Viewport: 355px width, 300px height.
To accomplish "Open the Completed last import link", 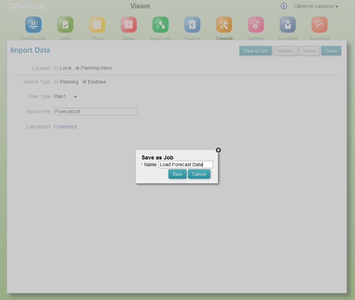I will click(65, 127).
